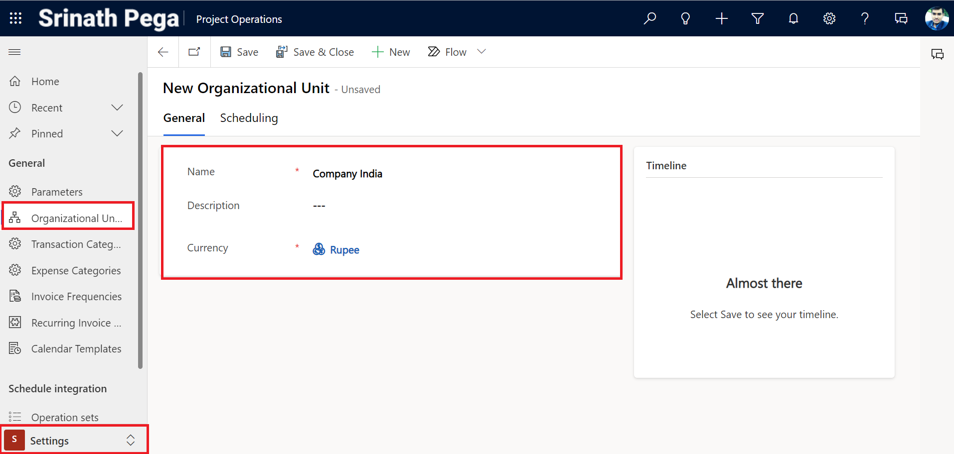Image resolution: width=954 pixels, height=454 pixels.
Task: Expand the Recent list
Action: pos(117,108)
